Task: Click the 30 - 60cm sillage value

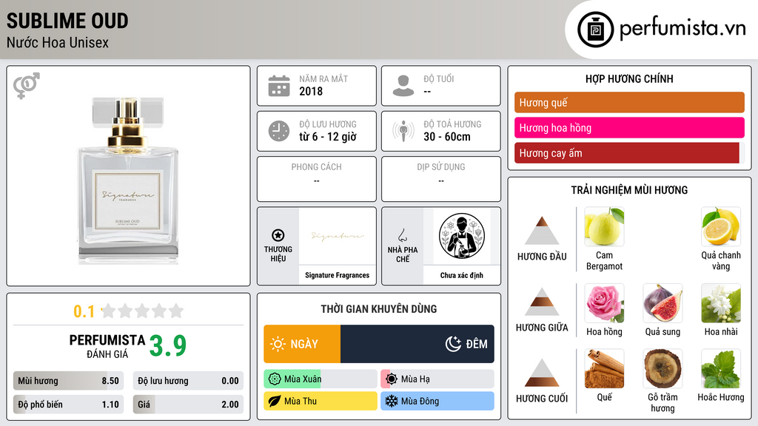Action: tap(446, 137)
